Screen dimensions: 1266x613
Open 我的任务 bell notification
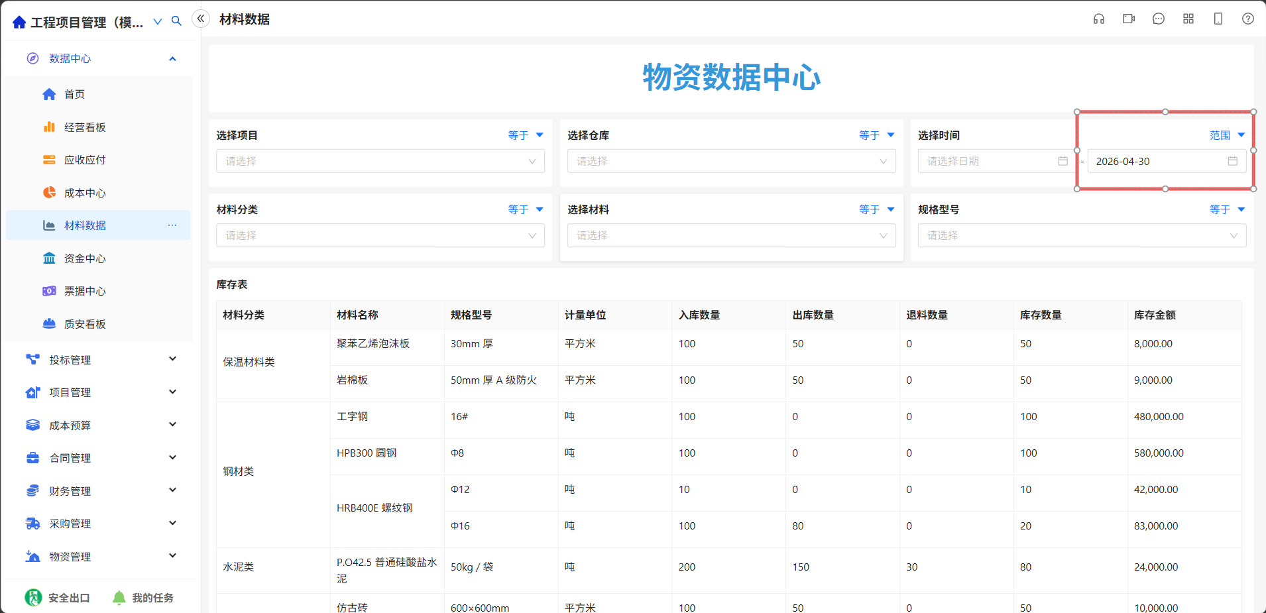119,598
